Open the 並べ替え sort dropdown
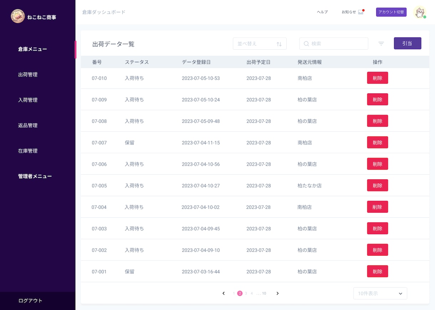 [260, 44]
